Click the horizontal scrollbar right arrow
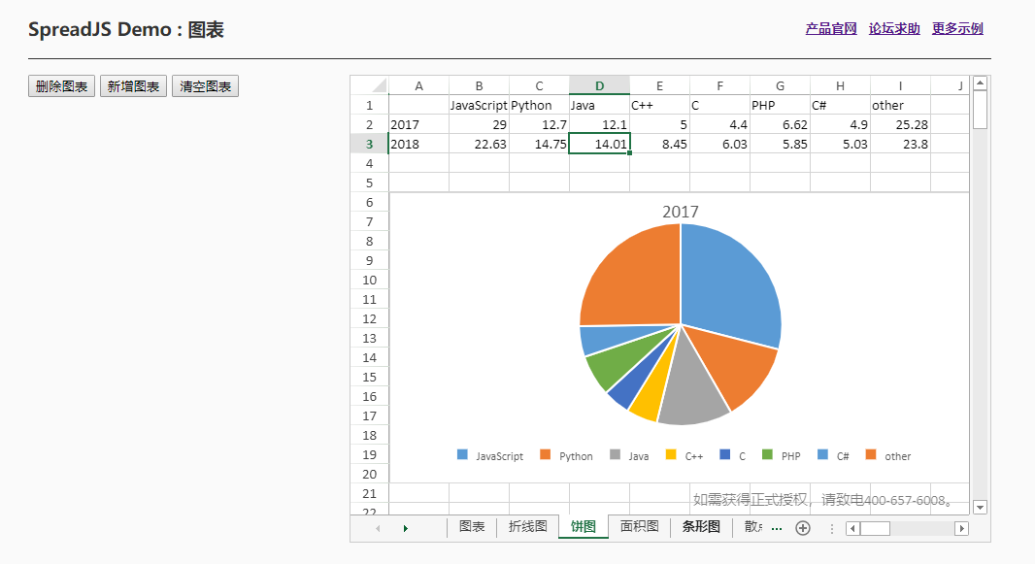 962,528
